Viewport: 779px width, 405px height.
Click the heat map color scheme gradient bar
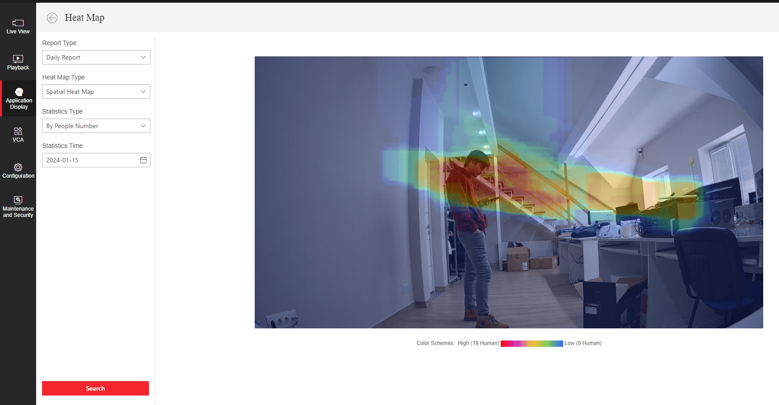pos(532,344)
